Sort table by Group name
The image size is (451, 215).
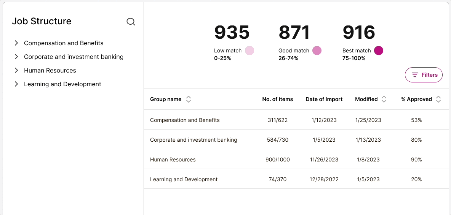189,99
